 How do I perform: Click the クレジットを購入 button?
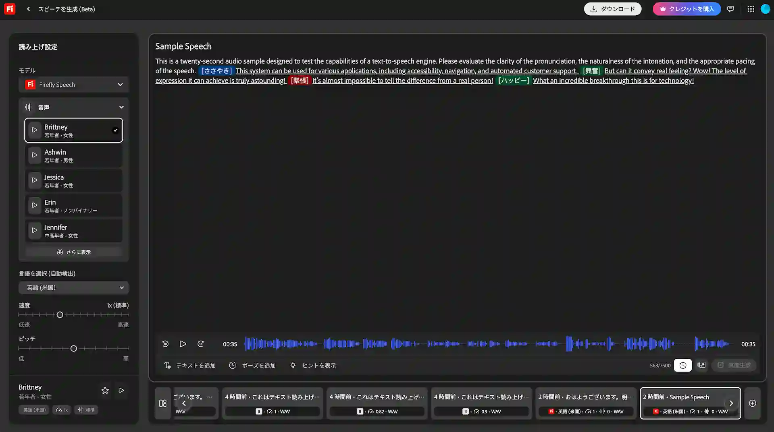pyautogui.click(x=686, y=8)
